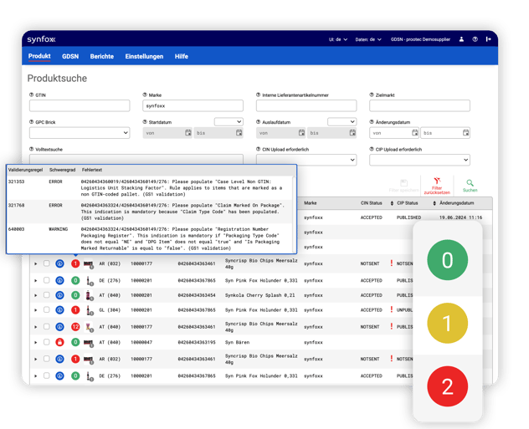Viewport: 529px width, 429px height.
Task: Check the Syn Bären row checkbox
Action: pyautogui.click(x=47, y=342)
